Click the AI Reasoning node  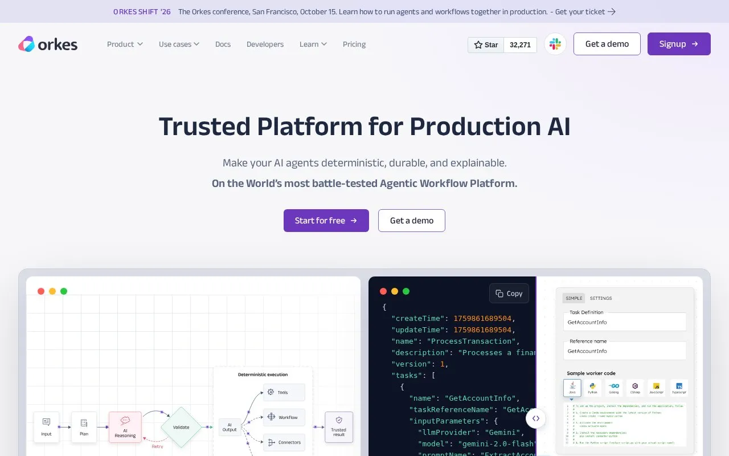point(125,427)
